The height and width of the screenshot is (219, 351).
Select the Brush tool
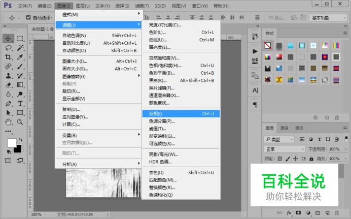[x=20, y=67]
